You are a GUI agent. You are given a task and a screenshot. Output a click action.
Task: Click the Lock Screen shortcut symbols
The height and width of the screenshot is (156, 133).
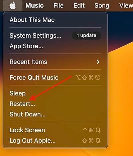point(91,130)
